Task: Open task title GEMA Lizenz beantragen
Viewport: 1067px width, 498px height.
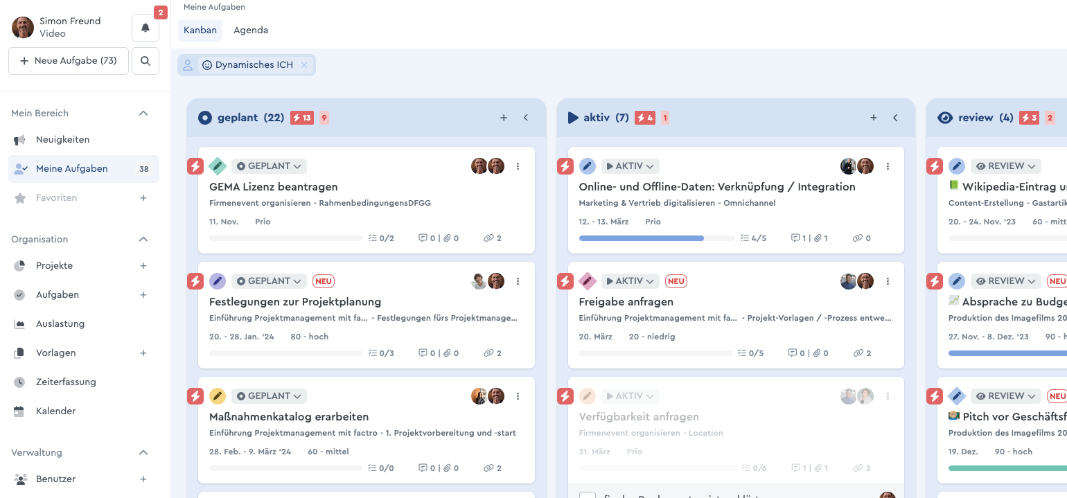Action: [x=274, y=187]
